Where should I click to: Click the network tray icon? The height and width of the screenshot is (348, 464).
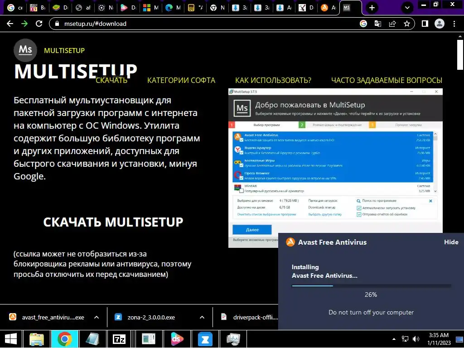click(405, 339)
